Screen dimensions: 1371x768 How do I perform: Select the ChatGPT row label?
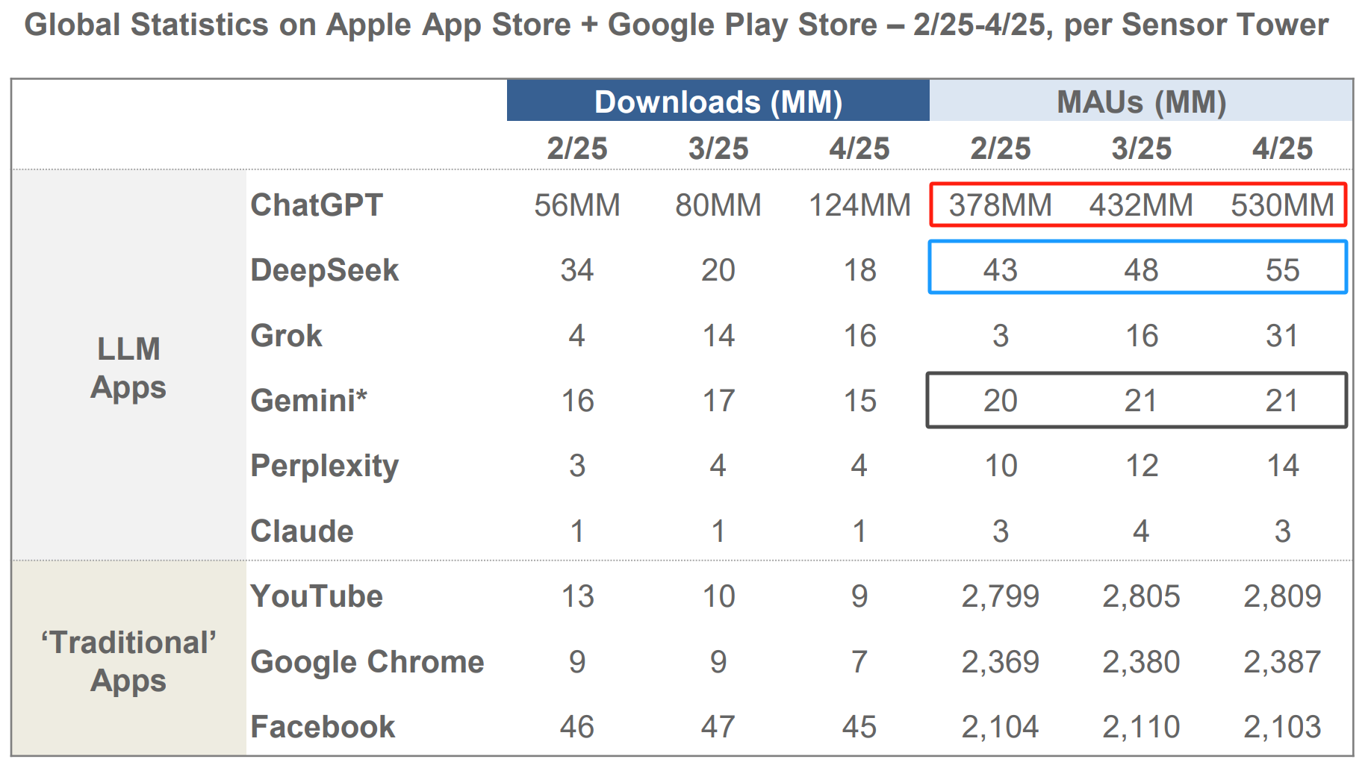coord(317,205)
